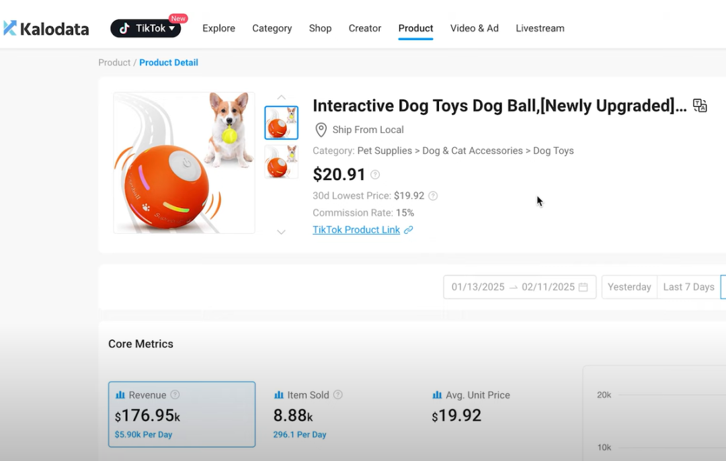Click the Kalodata logo icon
The height and width of the screenshot is (461, 726).
pyautogui.click(x=10, y=28)
